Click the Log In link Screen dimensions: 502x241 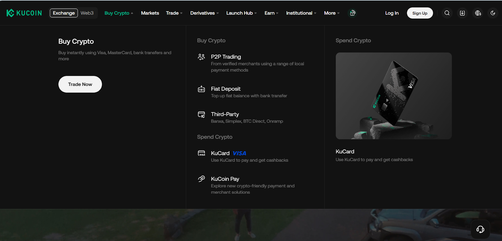(x=392, y=13)
